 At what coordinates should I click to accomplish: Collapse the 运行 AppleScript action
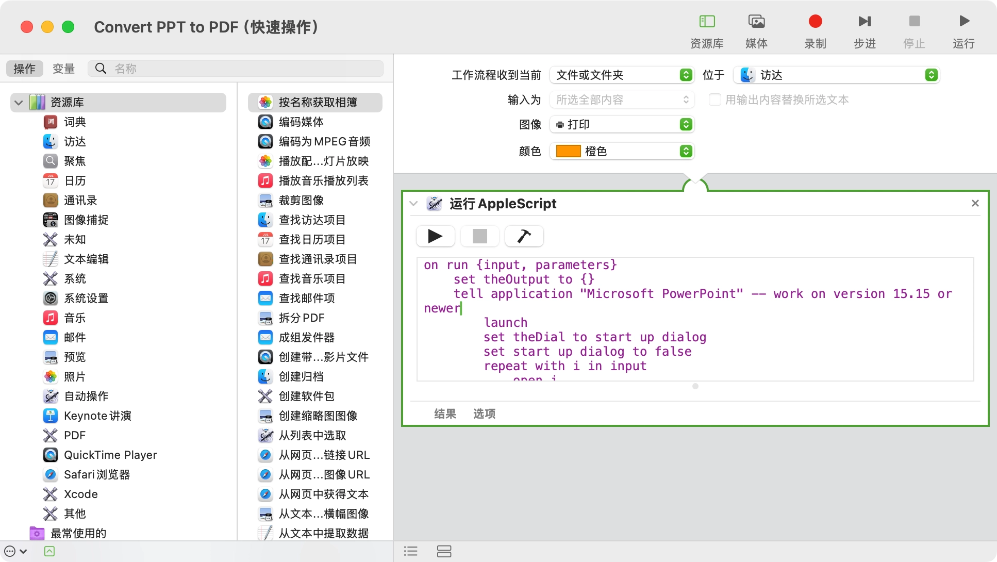tap(413, 204)
